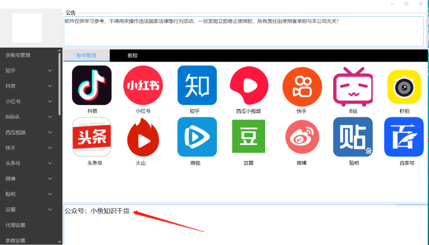Open the Xigua (西瓜小视频) icon

[249, 85]
